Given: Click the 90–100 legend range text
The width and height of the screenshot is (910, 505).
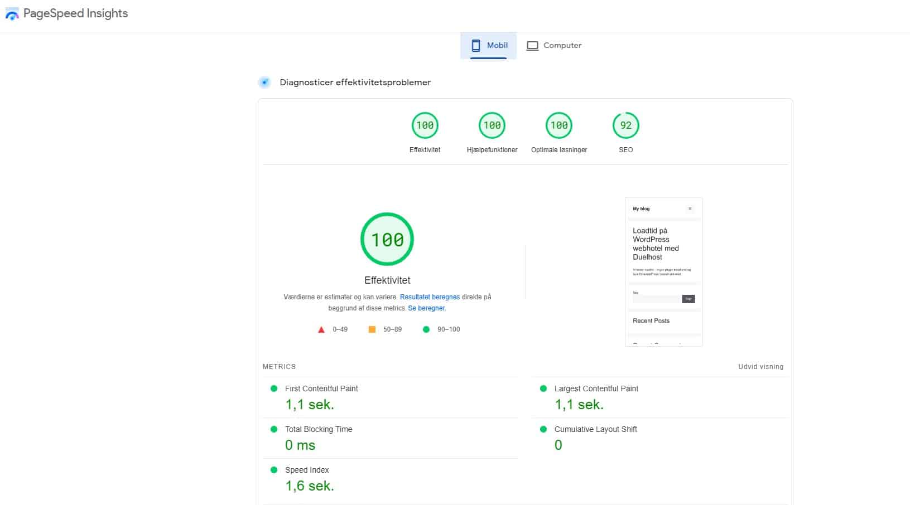Looking at the screenshot, I should click(449, 329).
